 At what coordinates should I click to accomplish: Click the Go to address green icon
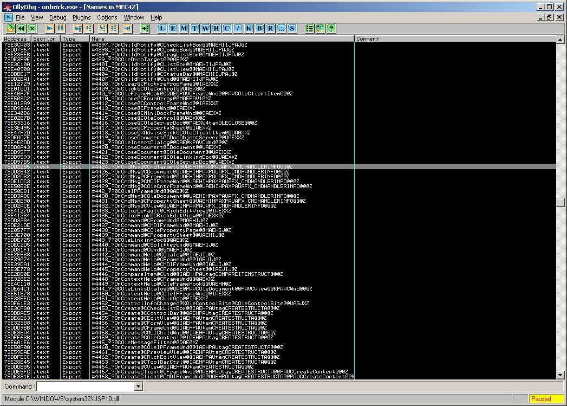tap(145, 28)
